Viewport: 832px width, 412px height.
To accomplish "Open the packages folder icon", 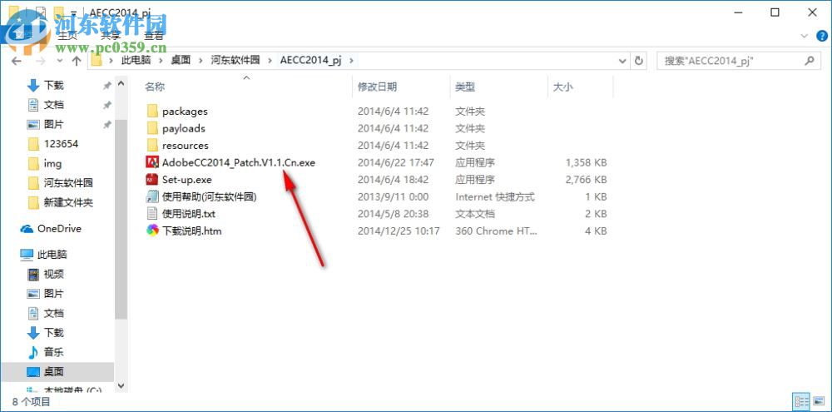I will click(x=152, y=111).
